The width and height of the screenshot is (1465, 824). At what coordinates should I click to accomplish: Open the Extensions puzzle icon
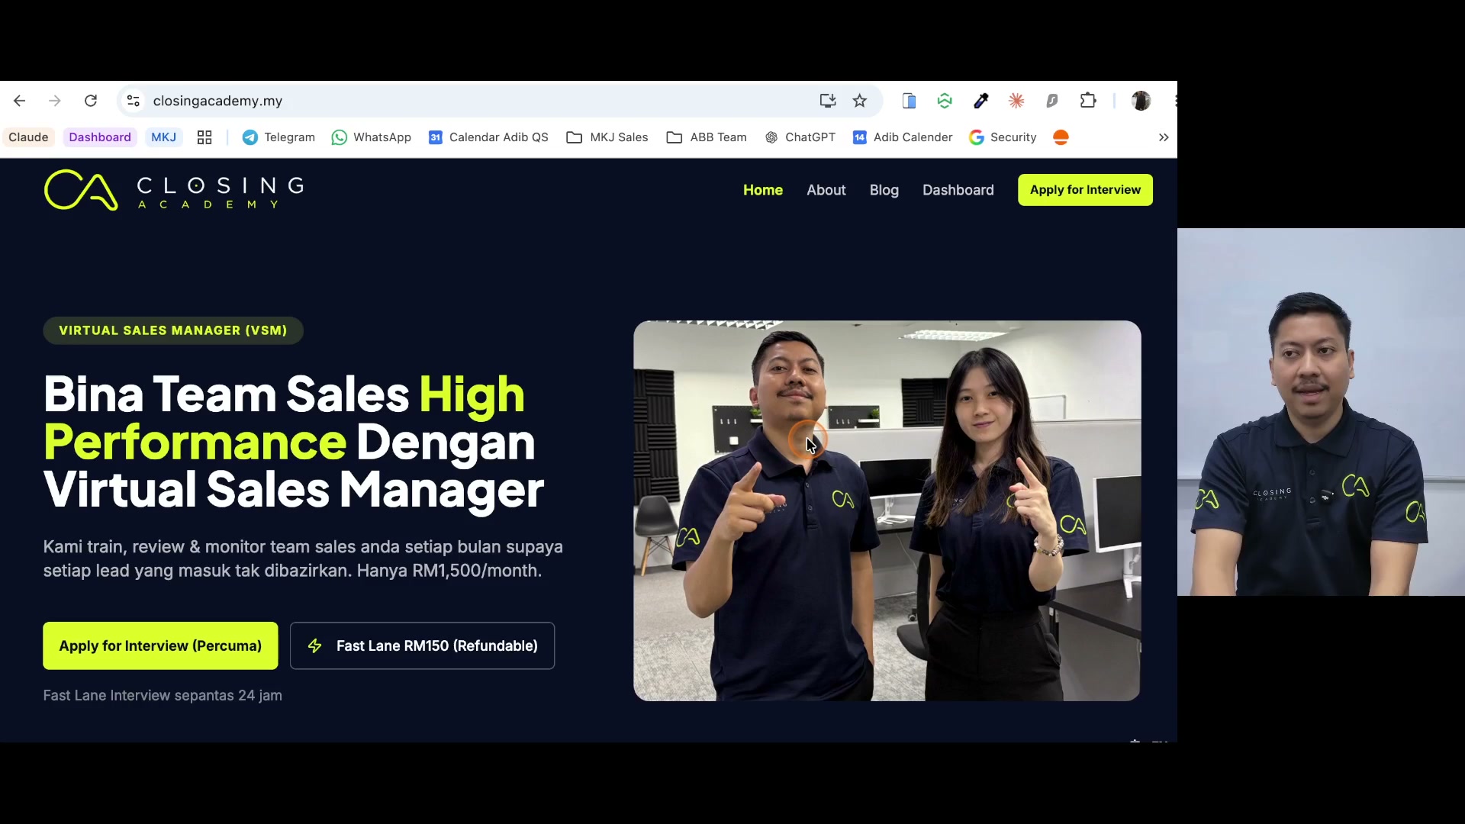(x=1088, y=101)
